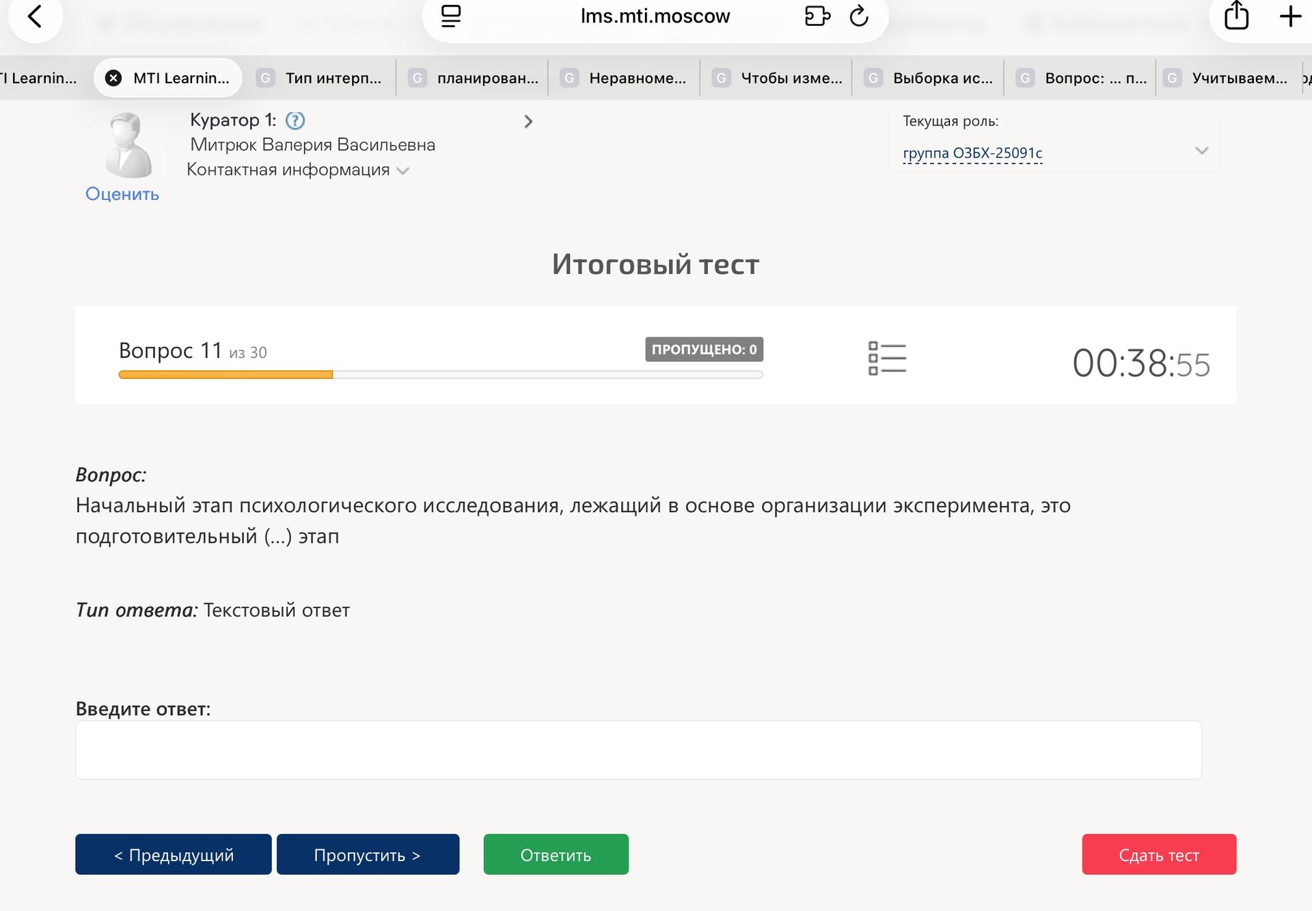
Task: Reload the page with the refresh icon
Action: click(x=859, y=16)
